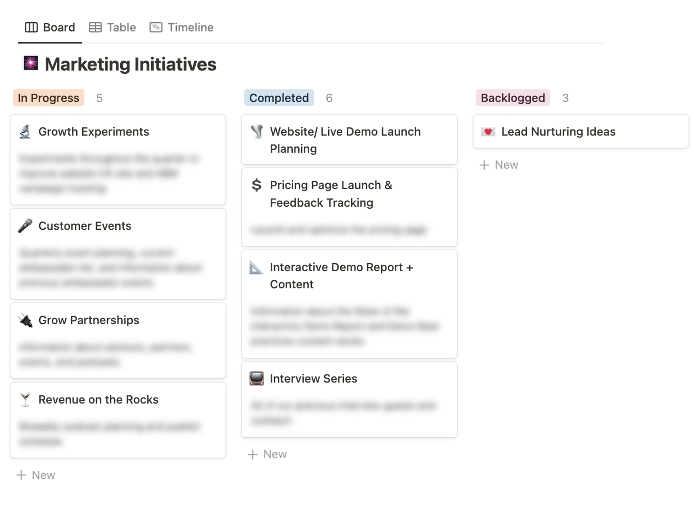Click the microscope icon on Growth Experiments

coord(25,132)
